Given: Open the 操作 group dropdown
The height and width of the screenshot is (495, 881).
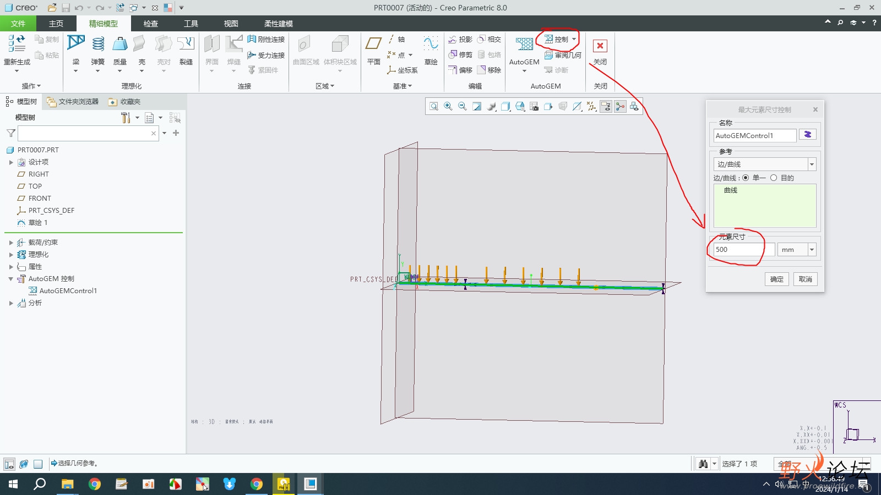Looking at the screenshot, I should click(x=31, y=86).
